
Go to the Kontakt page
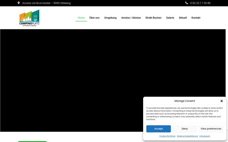[196, 18]
